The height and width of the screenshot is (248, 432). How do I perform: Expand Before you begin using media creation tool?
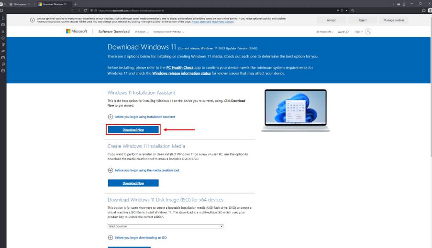[x=143, y=170]
